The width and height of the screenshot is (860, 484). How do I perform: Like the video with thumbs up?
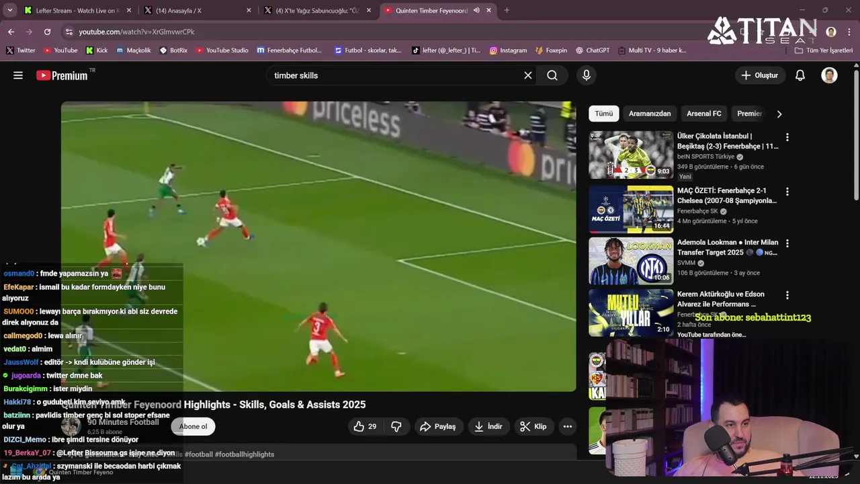click(365, 426)
